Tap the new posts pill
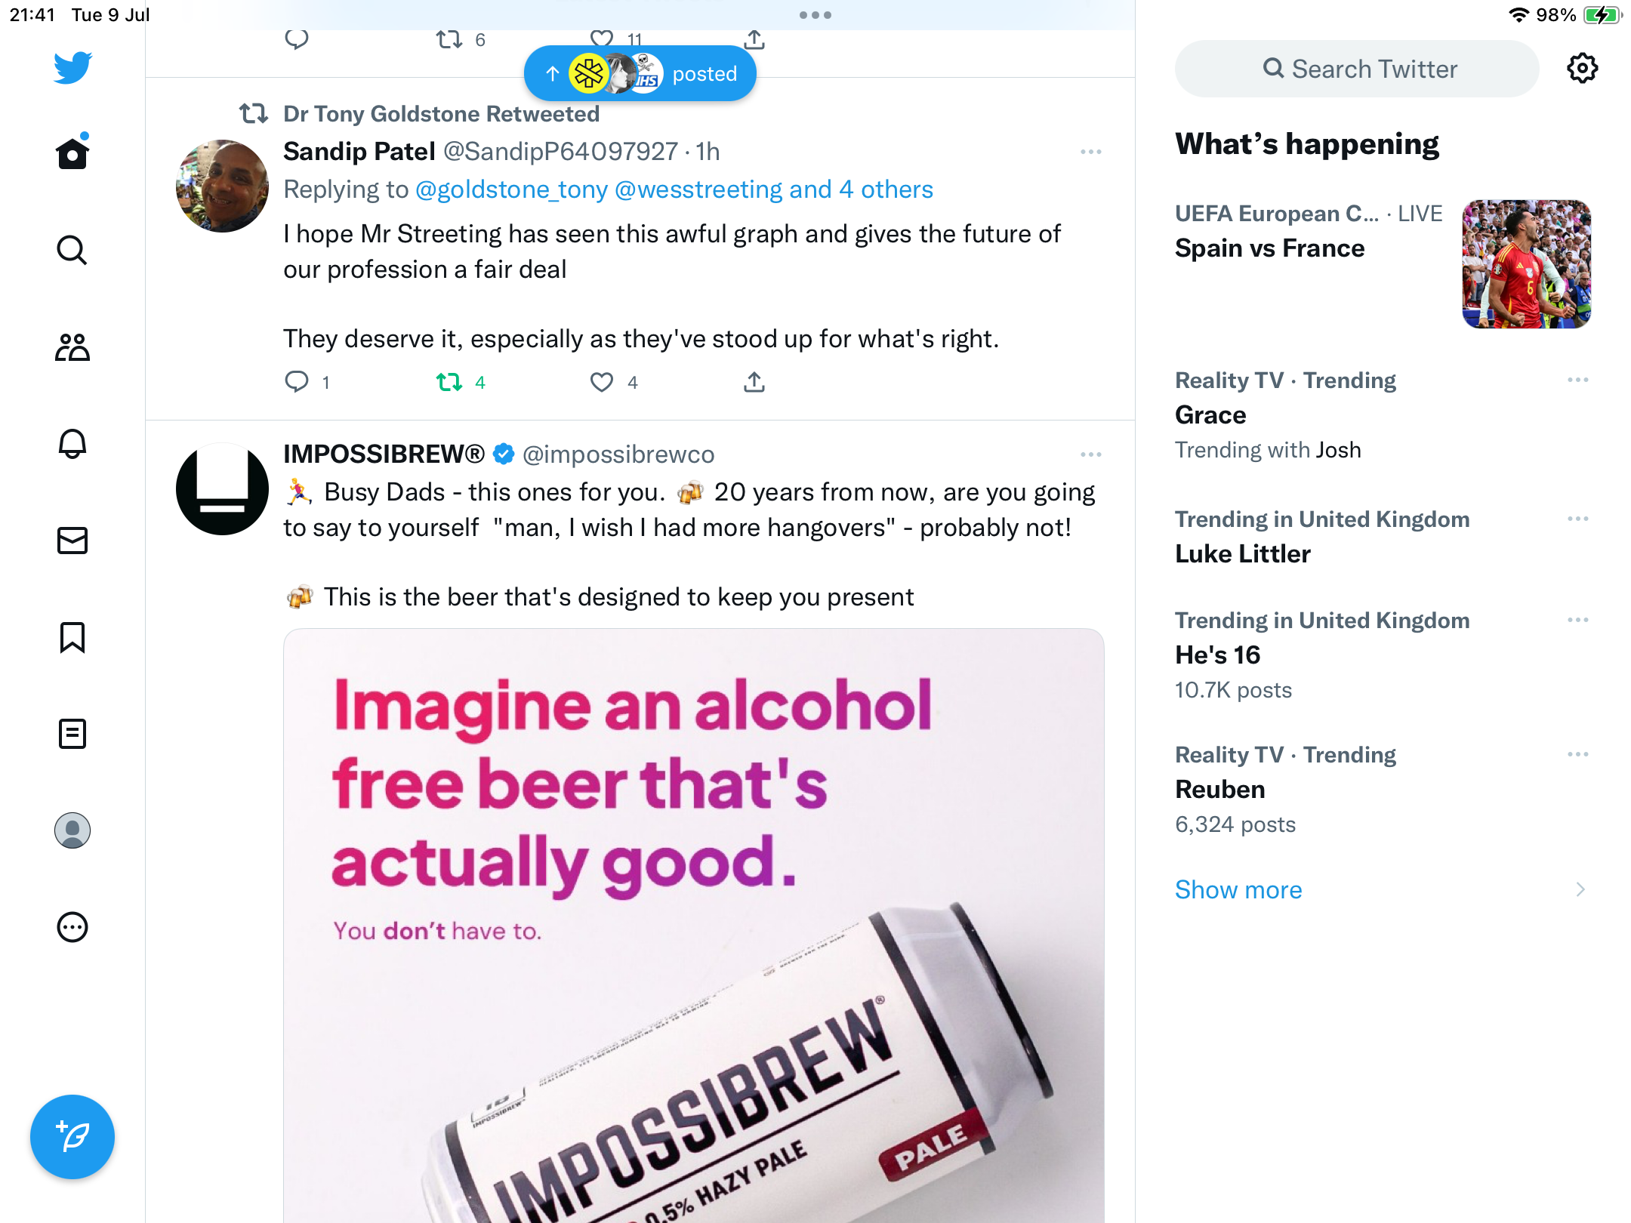 (x=640, y=74)
